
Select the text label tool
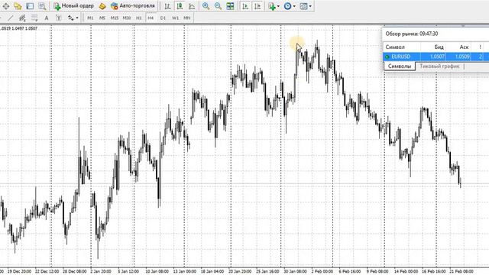click(x=58, y=18)
